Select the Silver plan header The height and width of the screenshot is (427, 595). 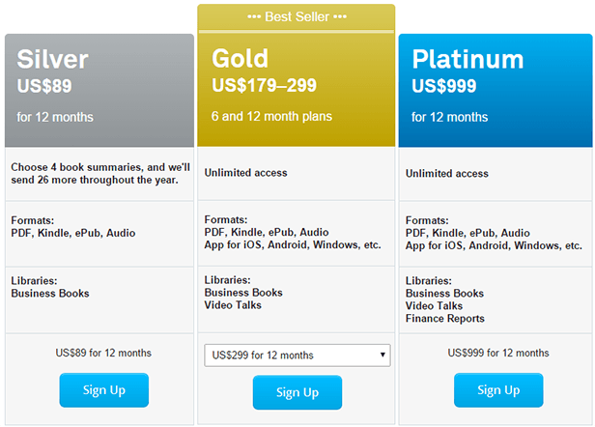[99, 91]
